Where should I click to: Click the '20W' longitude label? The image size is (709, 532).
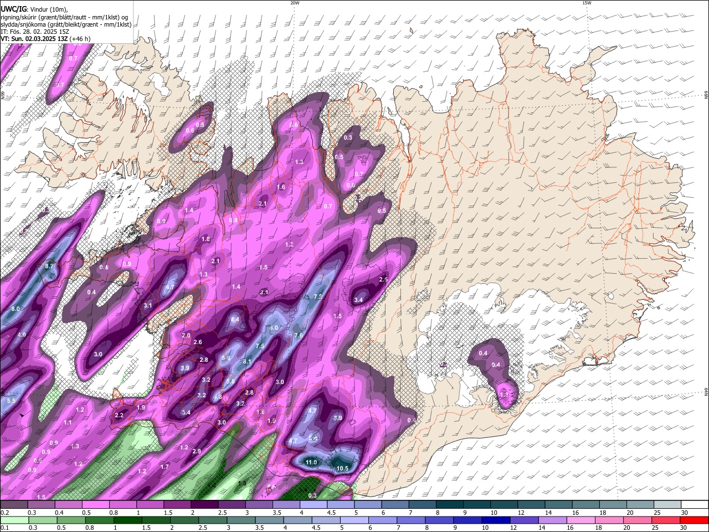tap(295, 3)
